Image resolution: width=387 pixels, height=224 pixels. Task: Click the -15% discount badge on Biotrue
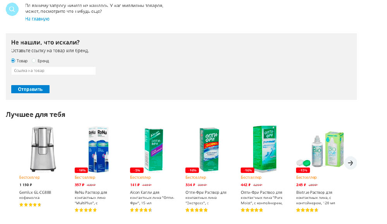point(303,170)
